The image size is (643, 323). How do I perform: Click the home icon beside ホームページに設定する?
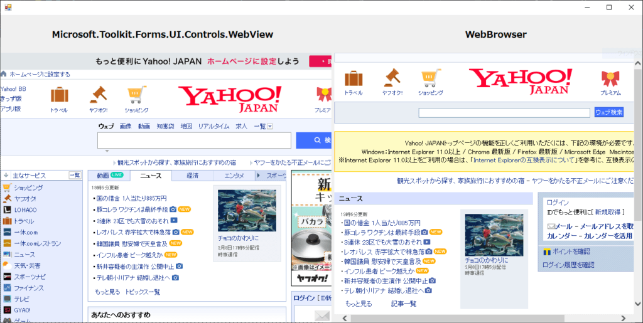pos(4,74)
